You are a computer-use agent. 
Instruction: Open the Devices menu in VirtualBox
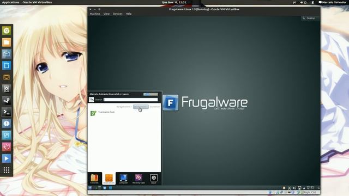pyautogui.click(x=118, y=14)
